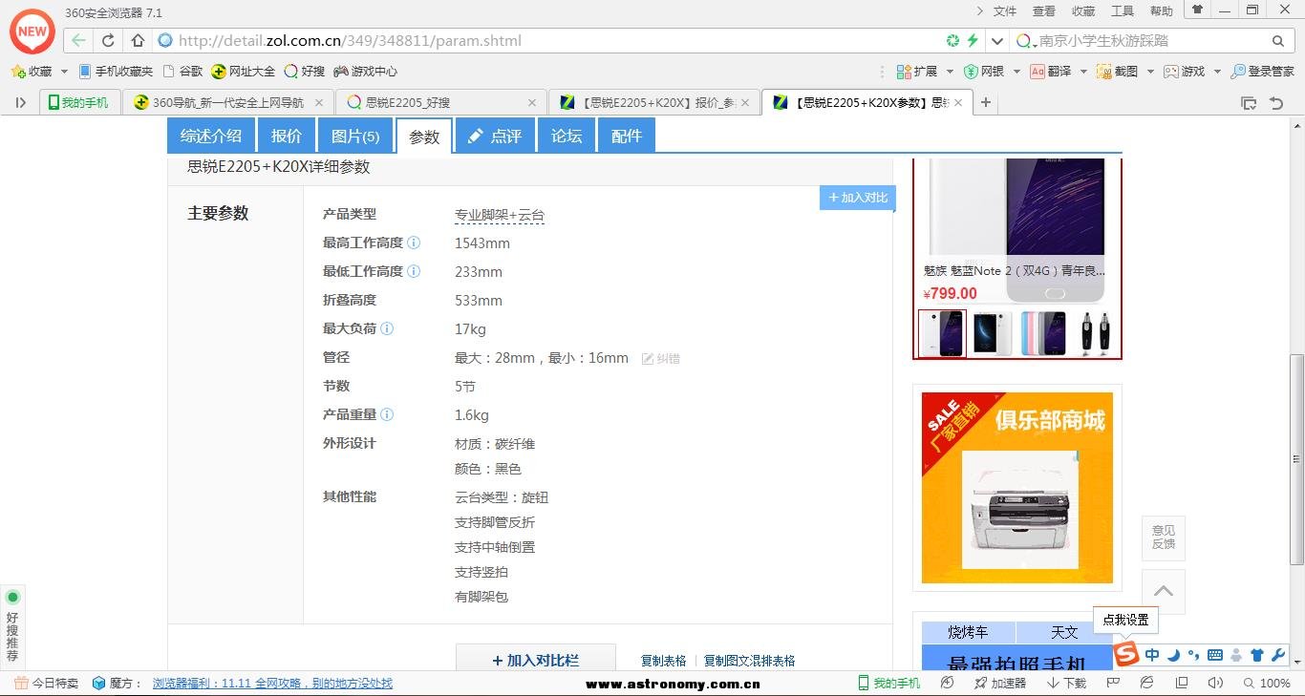Switch to 配件 page tab
1305x696 pixels.
point(627,136)
